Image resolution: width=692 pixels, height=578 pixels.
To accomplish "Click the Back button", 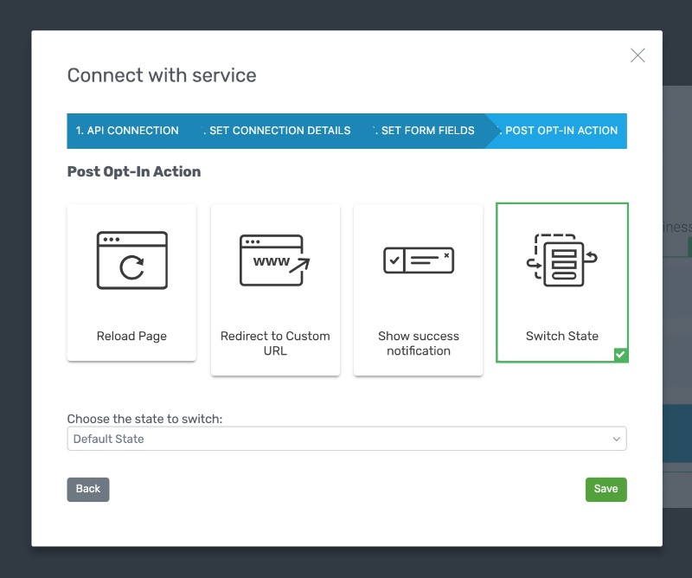I will (x=88, y=489).
